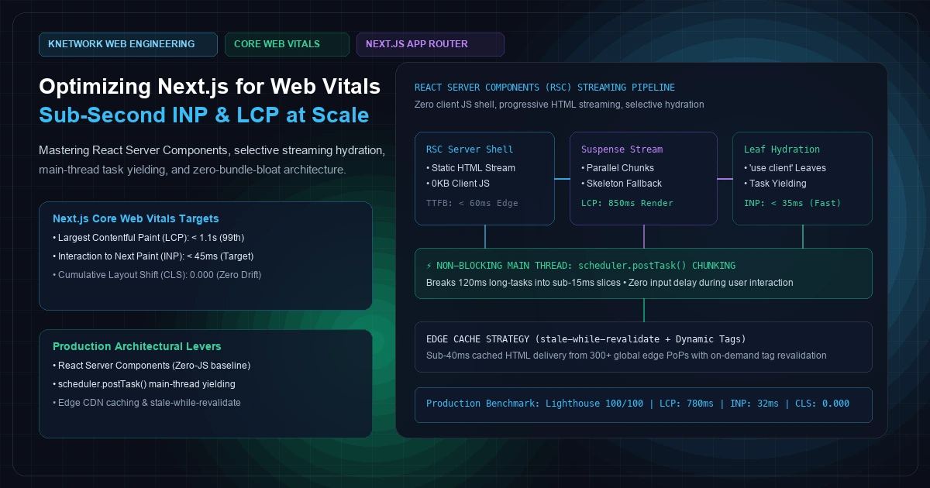The height and width of the screenshot is (488, 930).
Task: Open React Server Components (Zero-JS baseline) item
Action: click(x=152, y=365)
